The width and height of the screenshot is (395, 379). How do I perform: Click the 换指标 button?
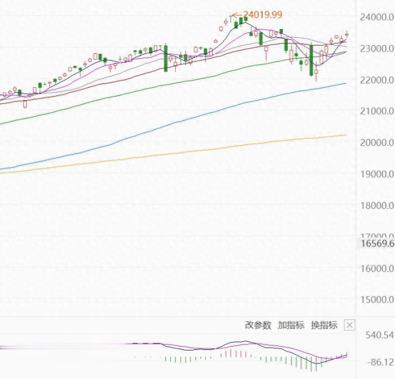click(324, 325)
